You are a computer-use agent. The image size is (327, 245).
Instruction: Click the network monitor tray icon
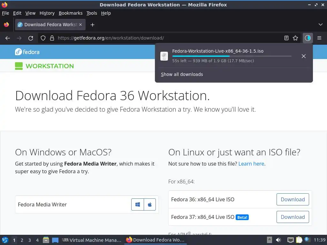290,240
